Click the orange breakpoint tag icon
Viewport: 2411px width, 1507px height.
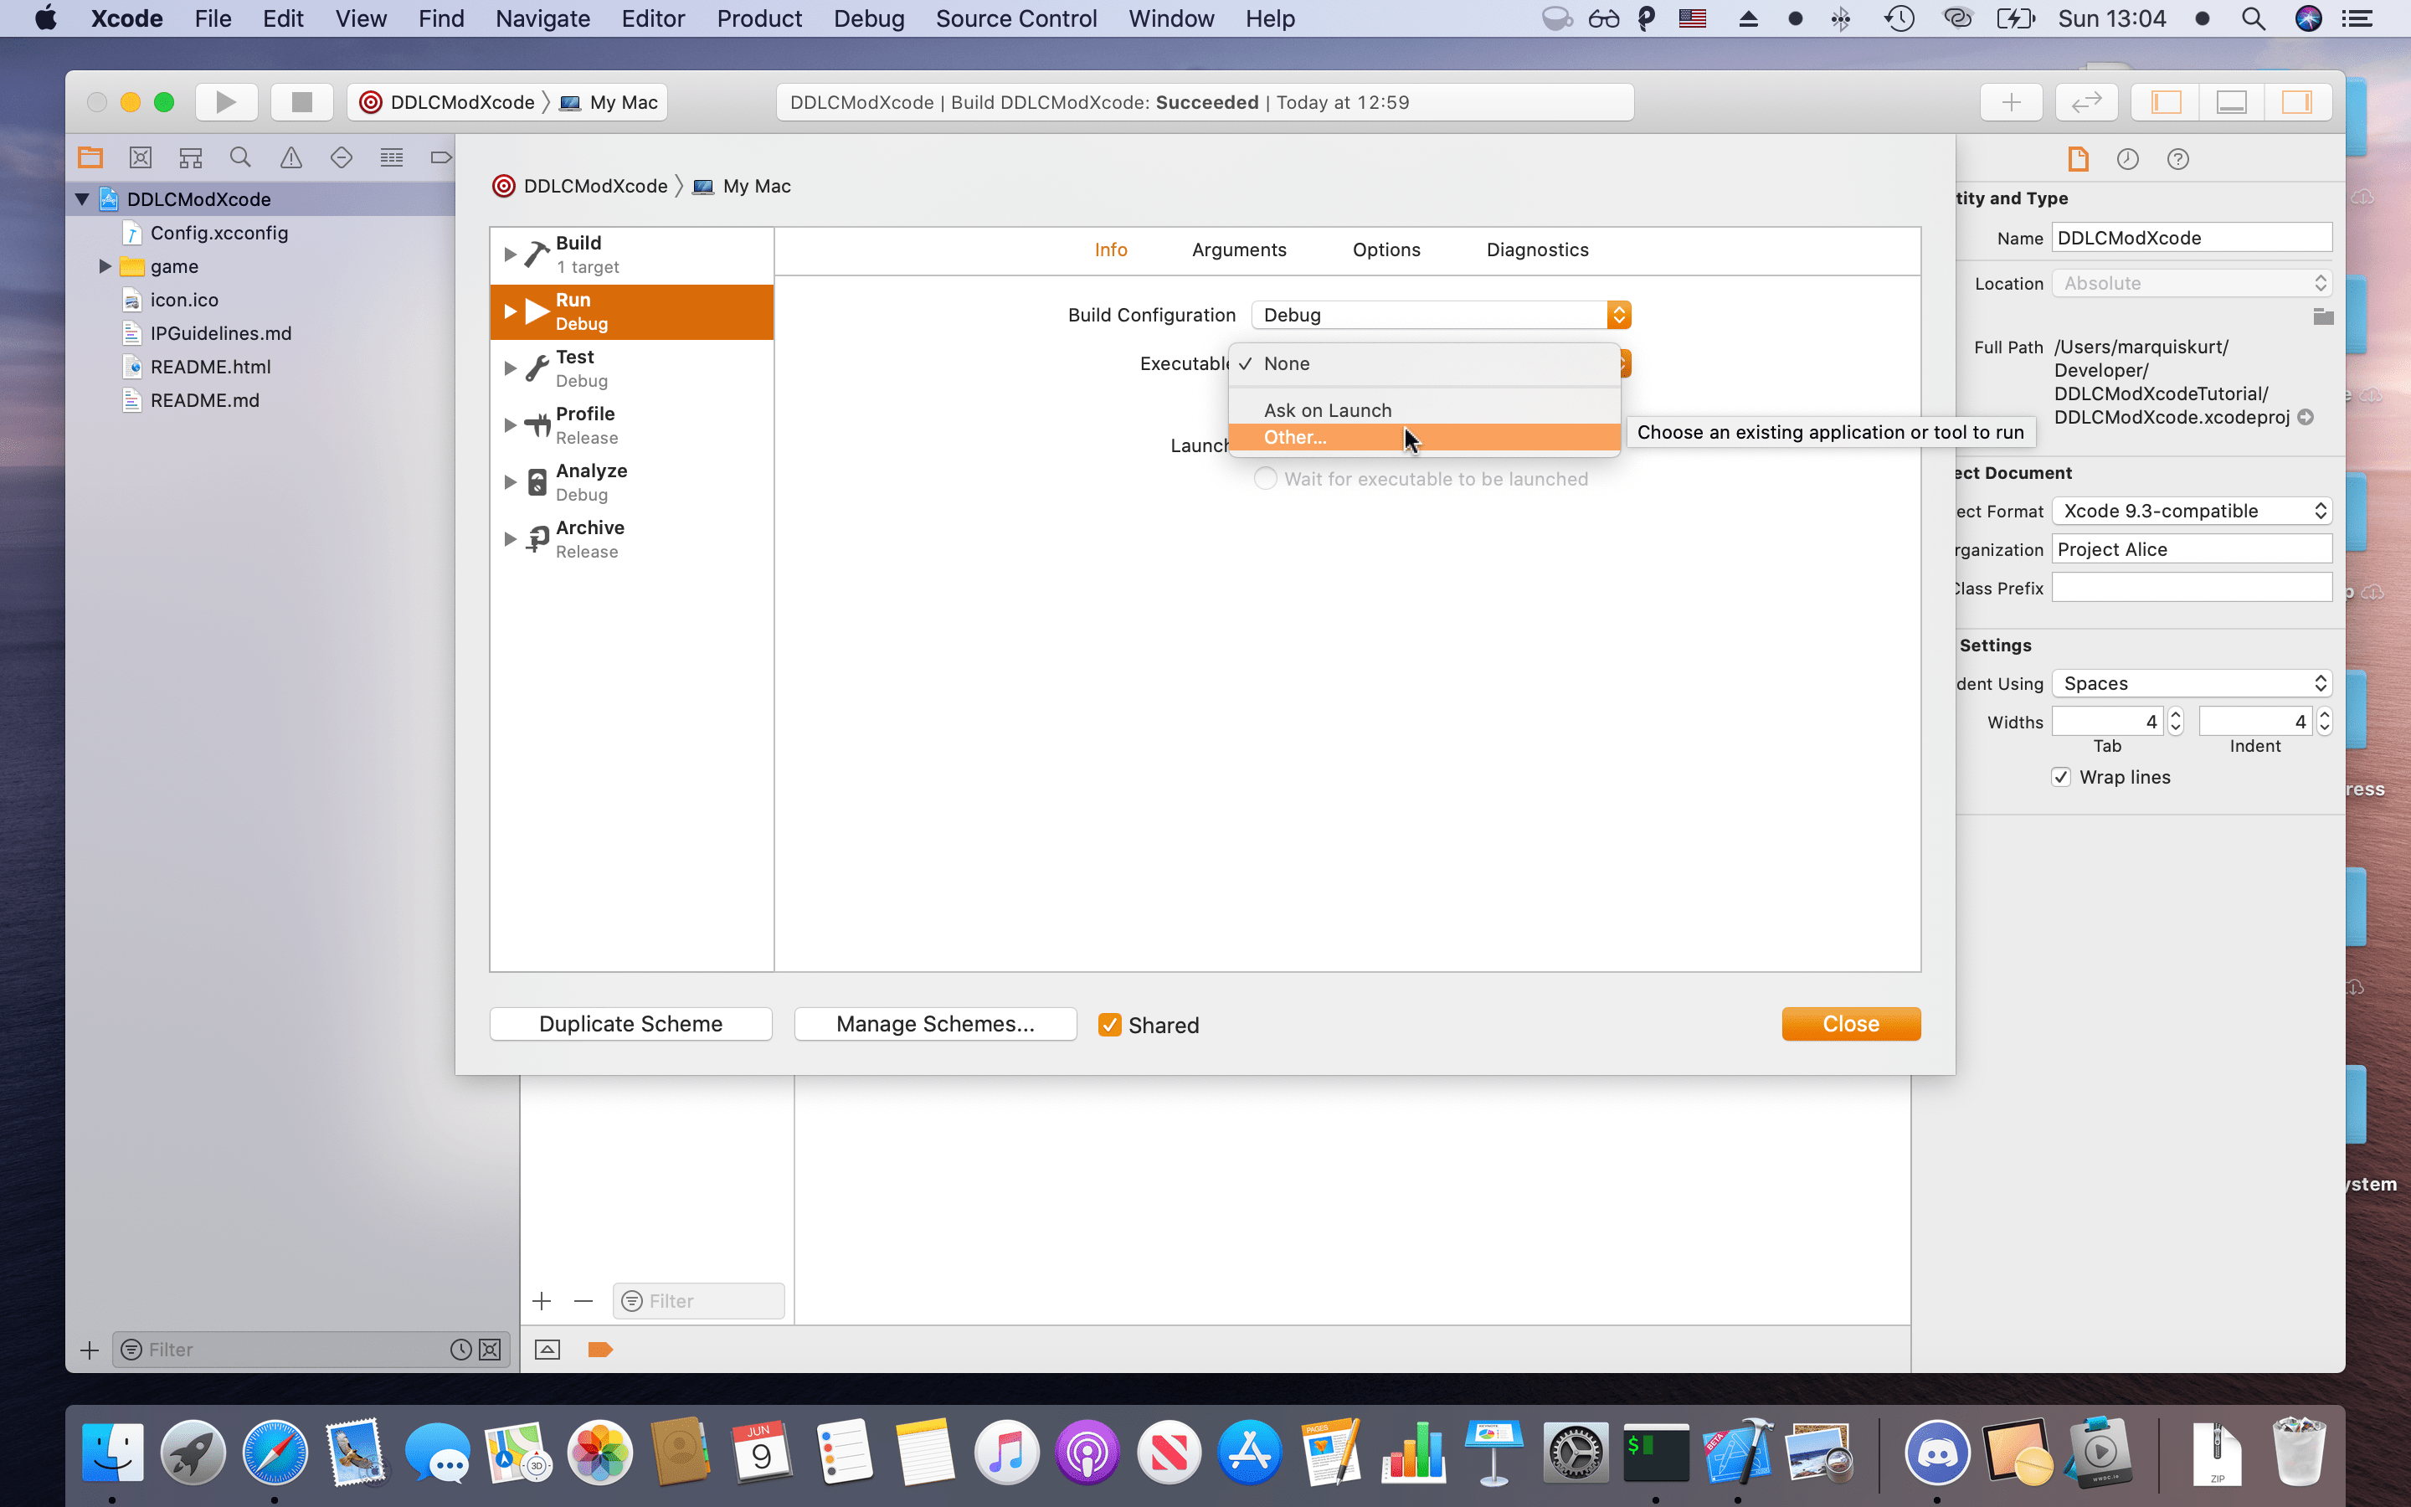coord(599,1350)
